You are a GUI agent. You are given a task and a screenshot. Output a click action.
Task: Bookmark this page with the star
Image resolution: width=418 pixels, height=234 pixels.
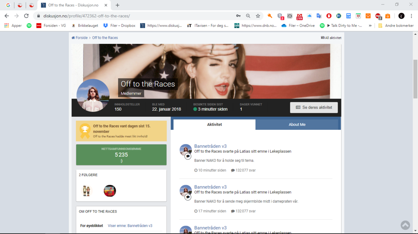pyautogui.click(x=258, y=16)
